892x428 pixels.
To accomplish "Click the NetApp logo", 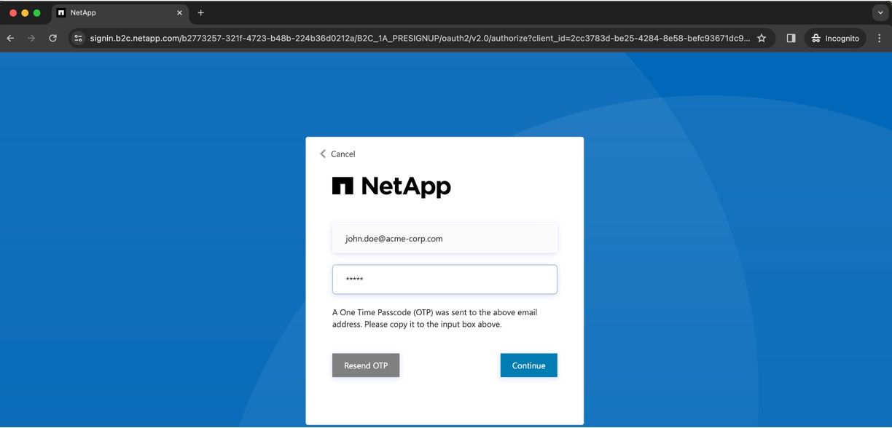I will (391, 186).
